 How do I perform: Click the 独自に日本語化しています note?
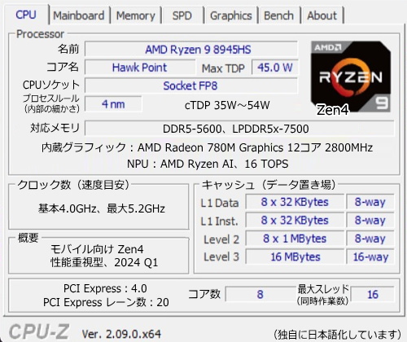tap(338, 335)
